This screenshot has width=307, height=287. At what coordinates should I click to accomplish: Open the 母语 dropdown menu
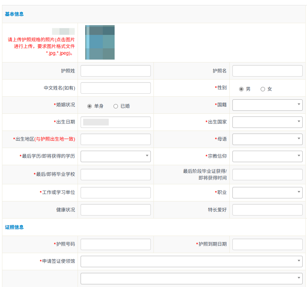[267, 139]
